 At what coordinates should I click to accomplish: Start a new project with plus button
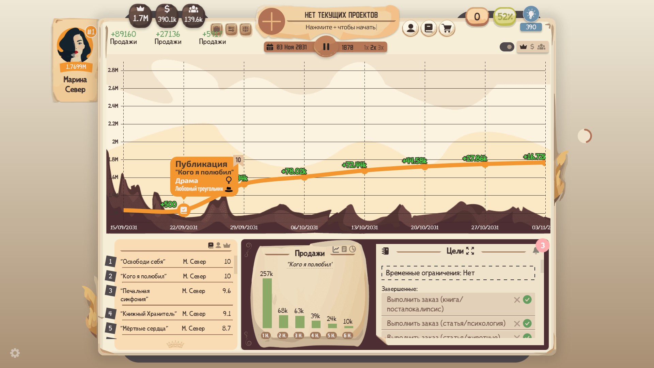click(271, 21)
